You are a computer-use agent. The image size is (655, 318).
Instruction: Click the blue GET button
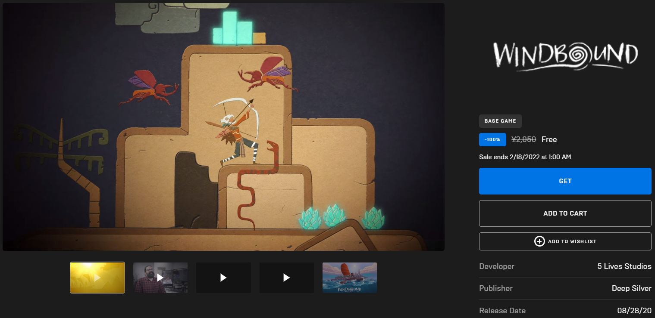point(565,181)
